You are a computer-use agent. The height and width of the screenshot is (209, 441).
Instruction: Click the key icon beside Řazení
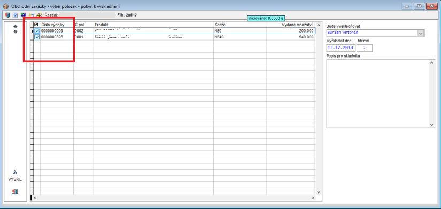coord(40,15)
